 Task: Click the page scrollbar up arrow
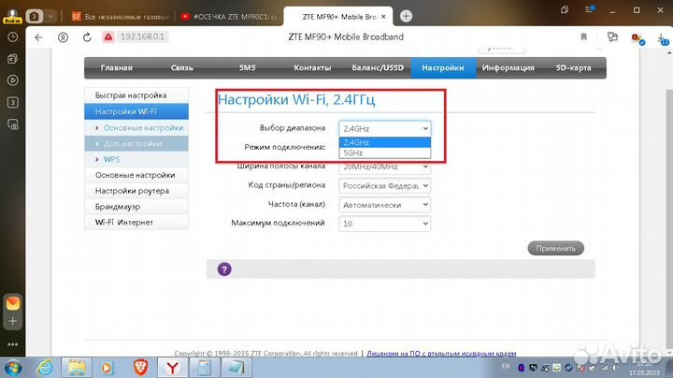[x=669, y=52]
